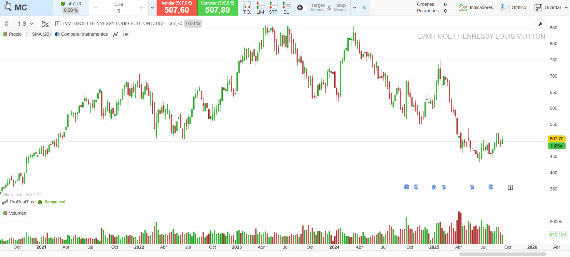Click the link-chart chain icon

click(x=7, y=24)
